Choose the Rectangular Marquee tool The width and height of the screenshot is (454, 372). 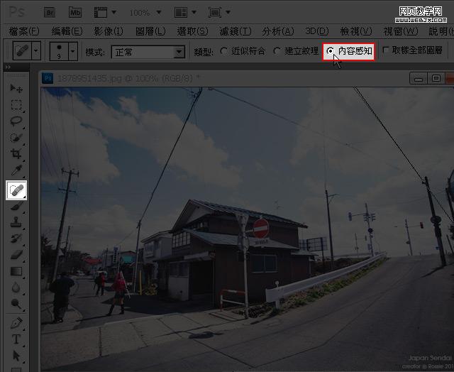[16, 105]
